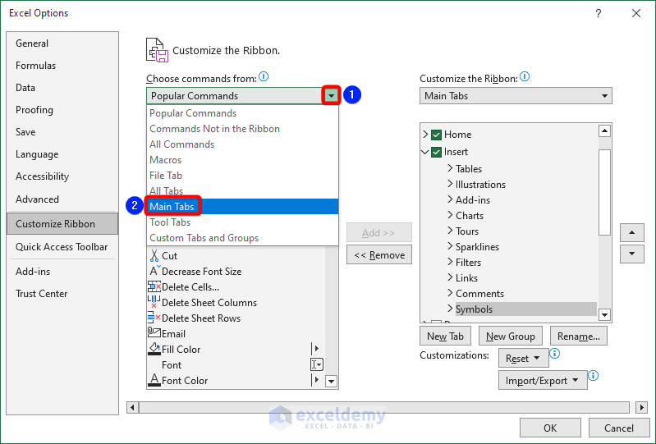Select All Commands option
This screenshot has width=656, height=444.
pyautogui.click(x=242, y=144)
